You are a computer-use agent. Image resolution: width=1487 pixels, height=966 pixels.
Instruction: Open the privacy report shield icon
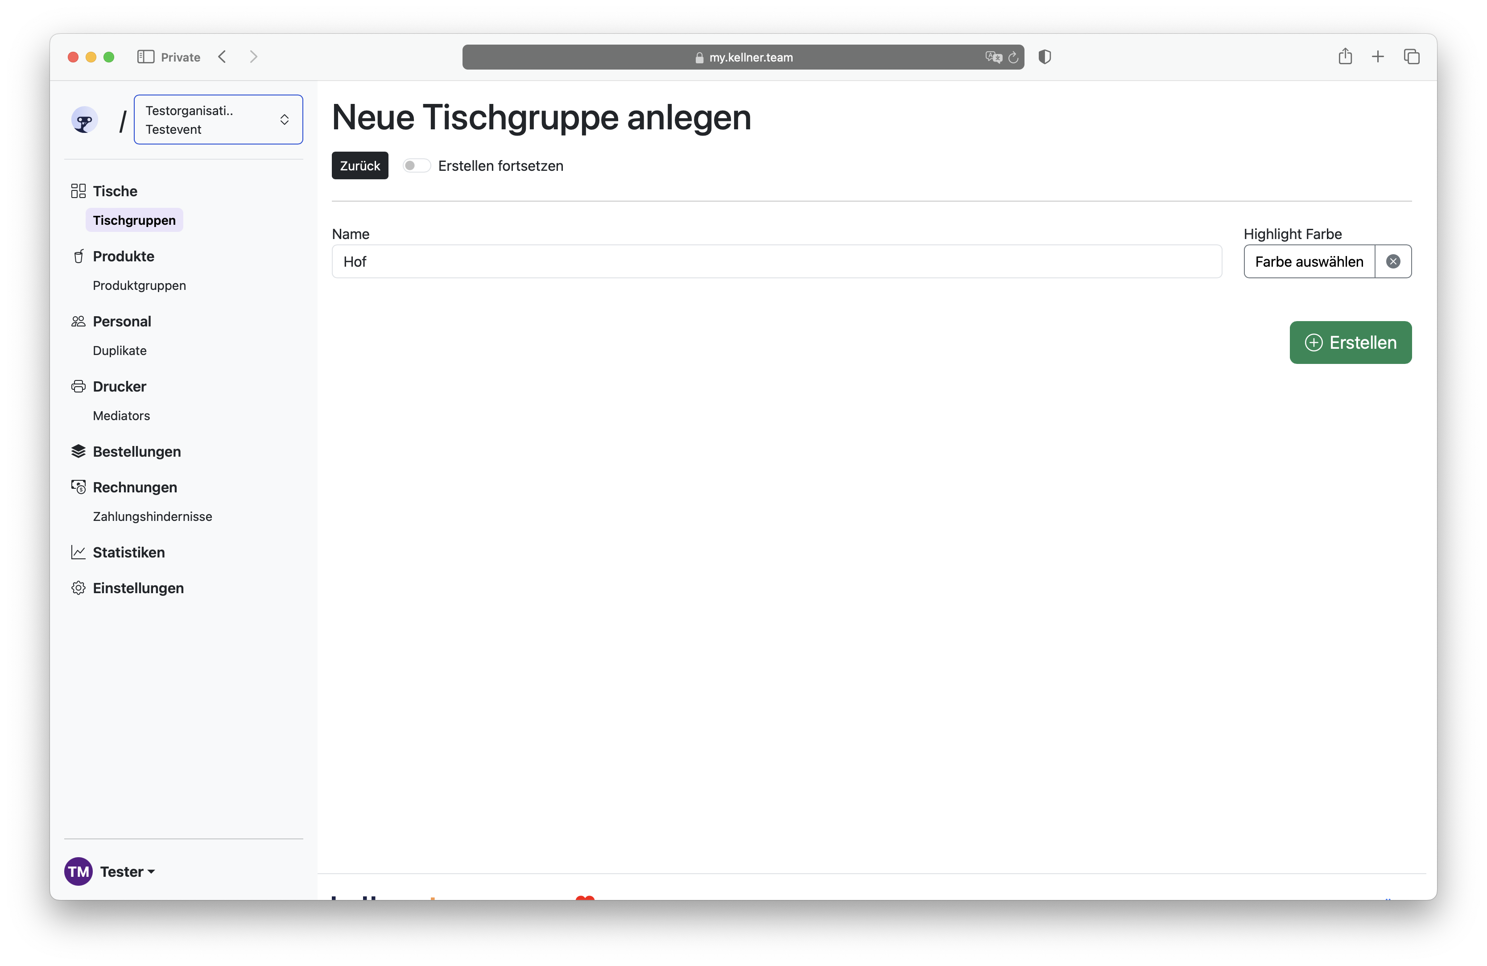1045,57
